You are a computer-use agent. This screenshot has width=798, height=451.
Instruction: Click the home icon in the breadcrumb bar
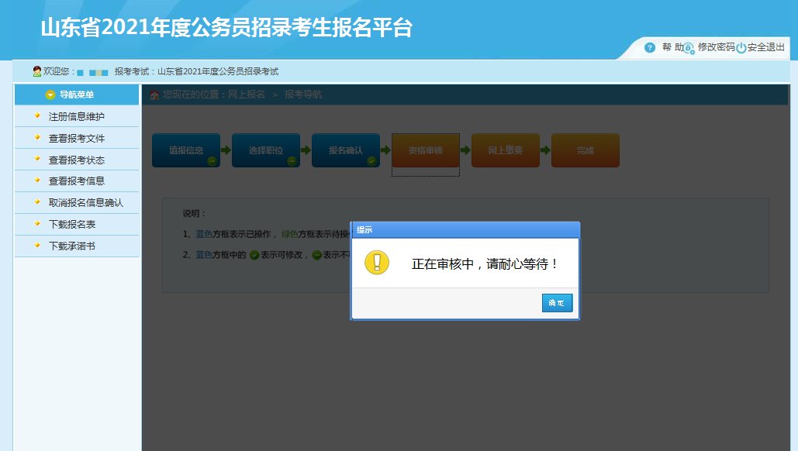(x=155, y=94)
